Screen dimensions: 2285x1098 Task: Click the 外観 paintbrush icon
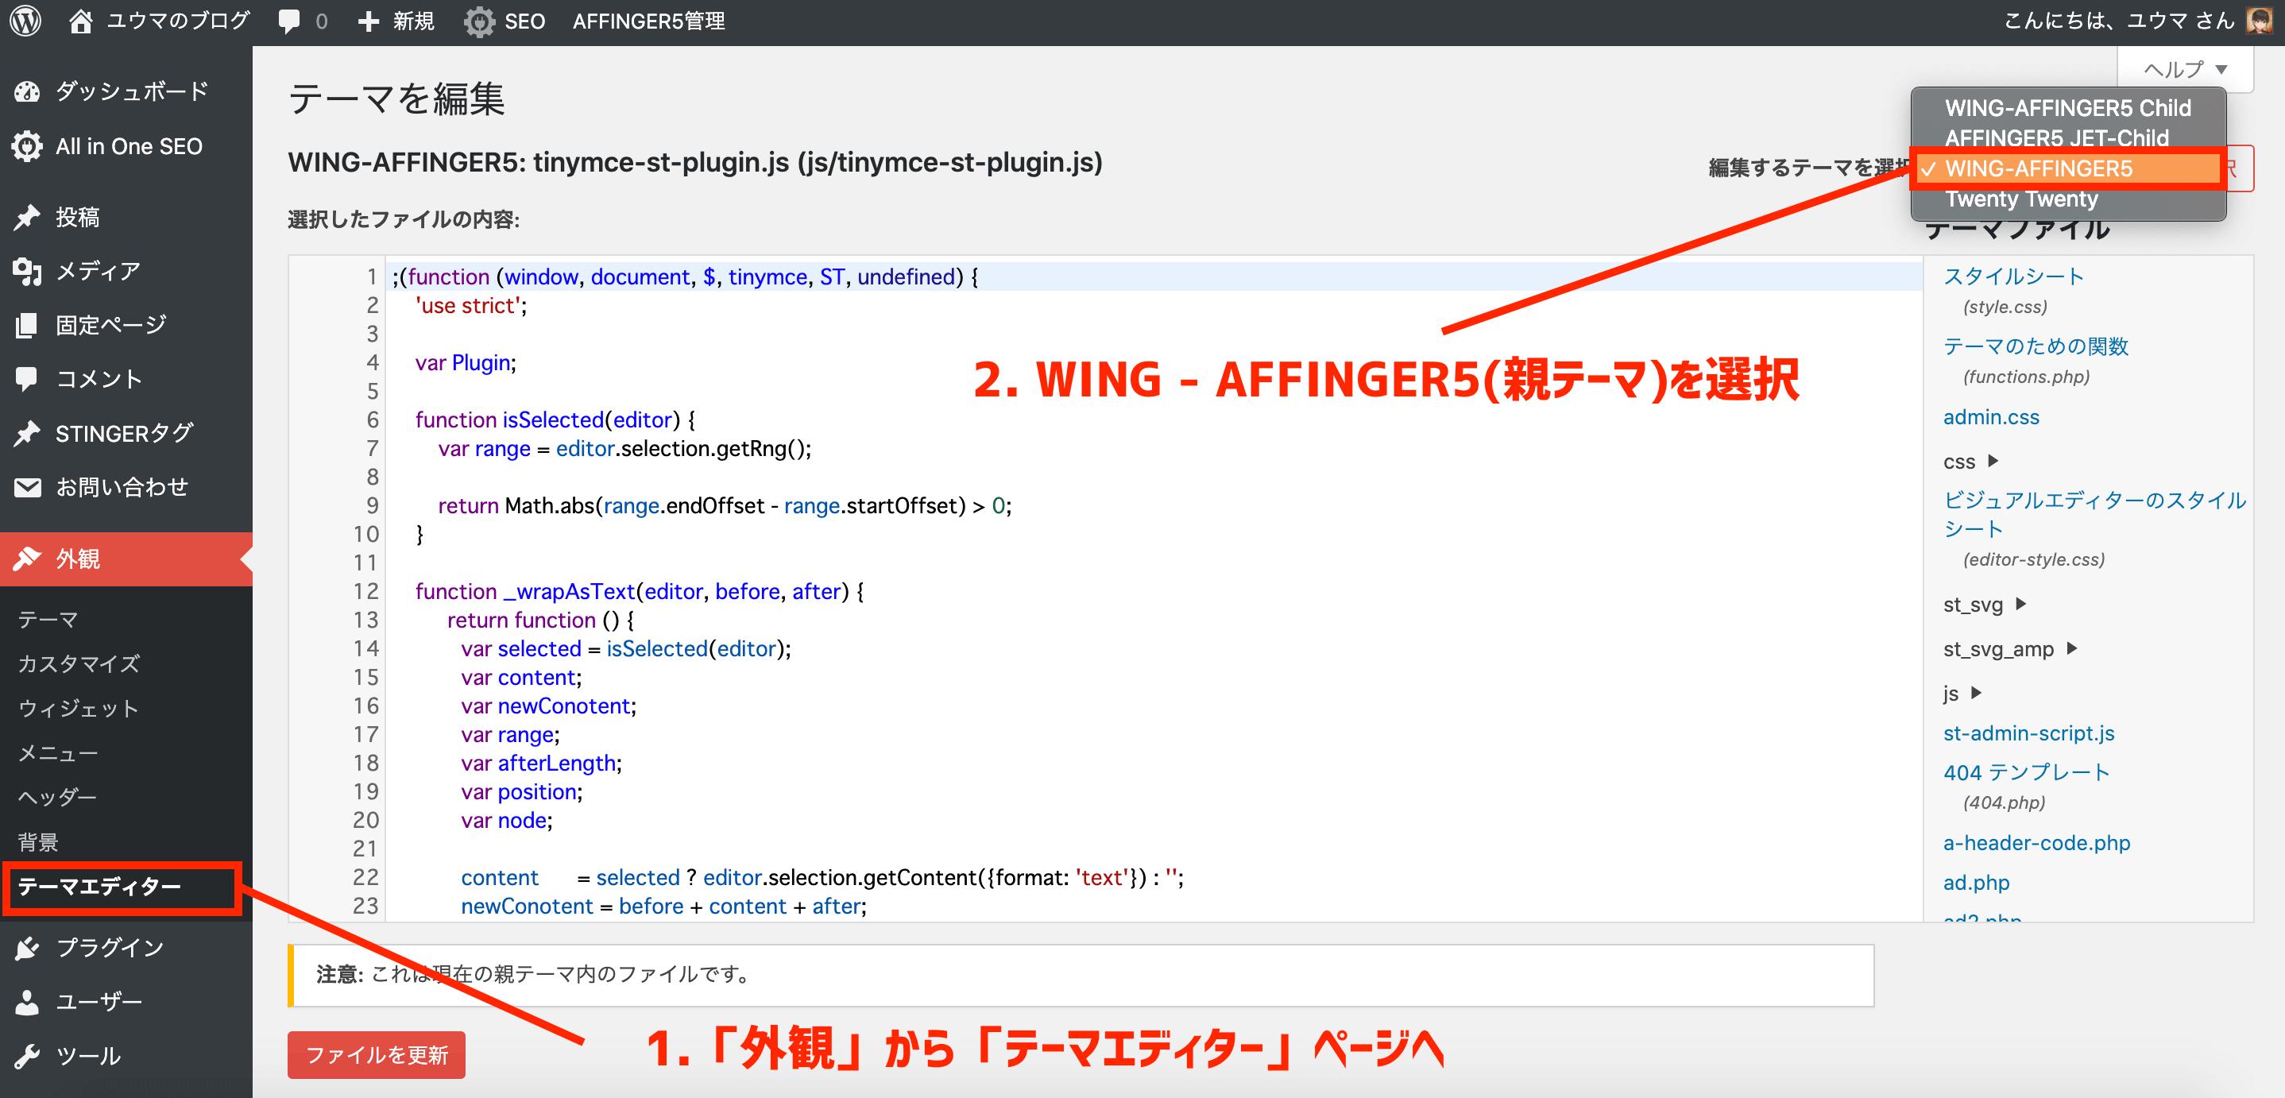pyautogui.click(x=26, y=559)
